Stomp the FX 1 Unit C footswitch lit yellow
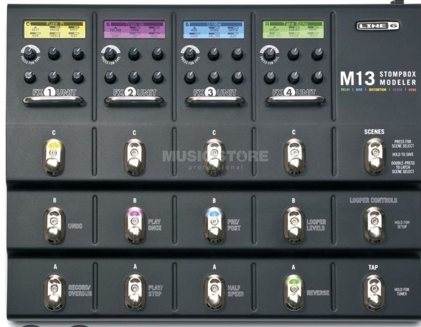The height and width of the screenshot is (327, 421). coord(54,157)
